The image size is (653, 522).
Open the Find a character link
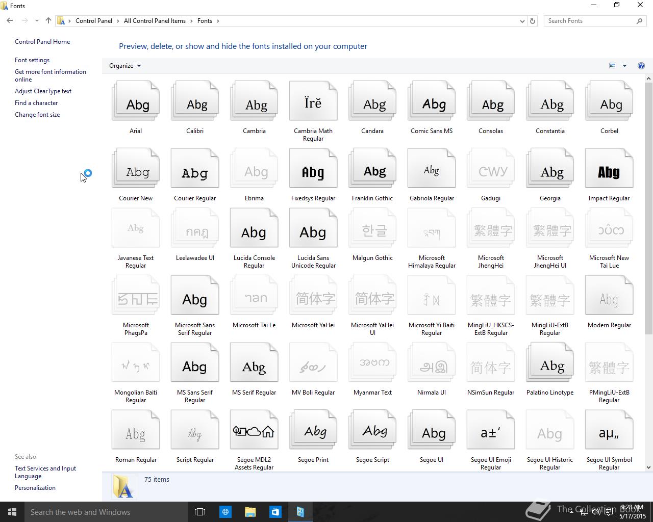[36, 103]
